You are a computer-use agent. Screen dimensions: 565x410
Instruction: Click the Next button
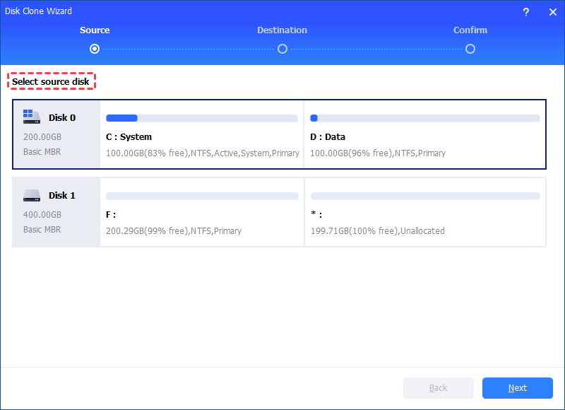(517, 387)
